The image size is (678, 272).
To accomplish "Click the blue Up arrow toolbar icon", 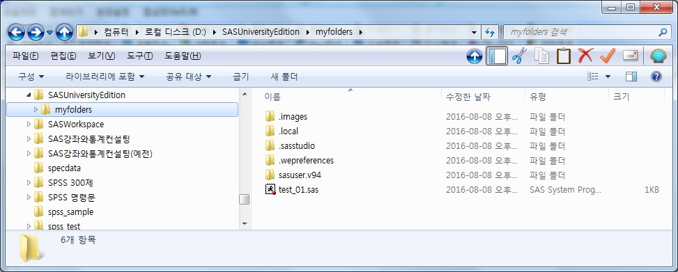I will coord(475,56).
